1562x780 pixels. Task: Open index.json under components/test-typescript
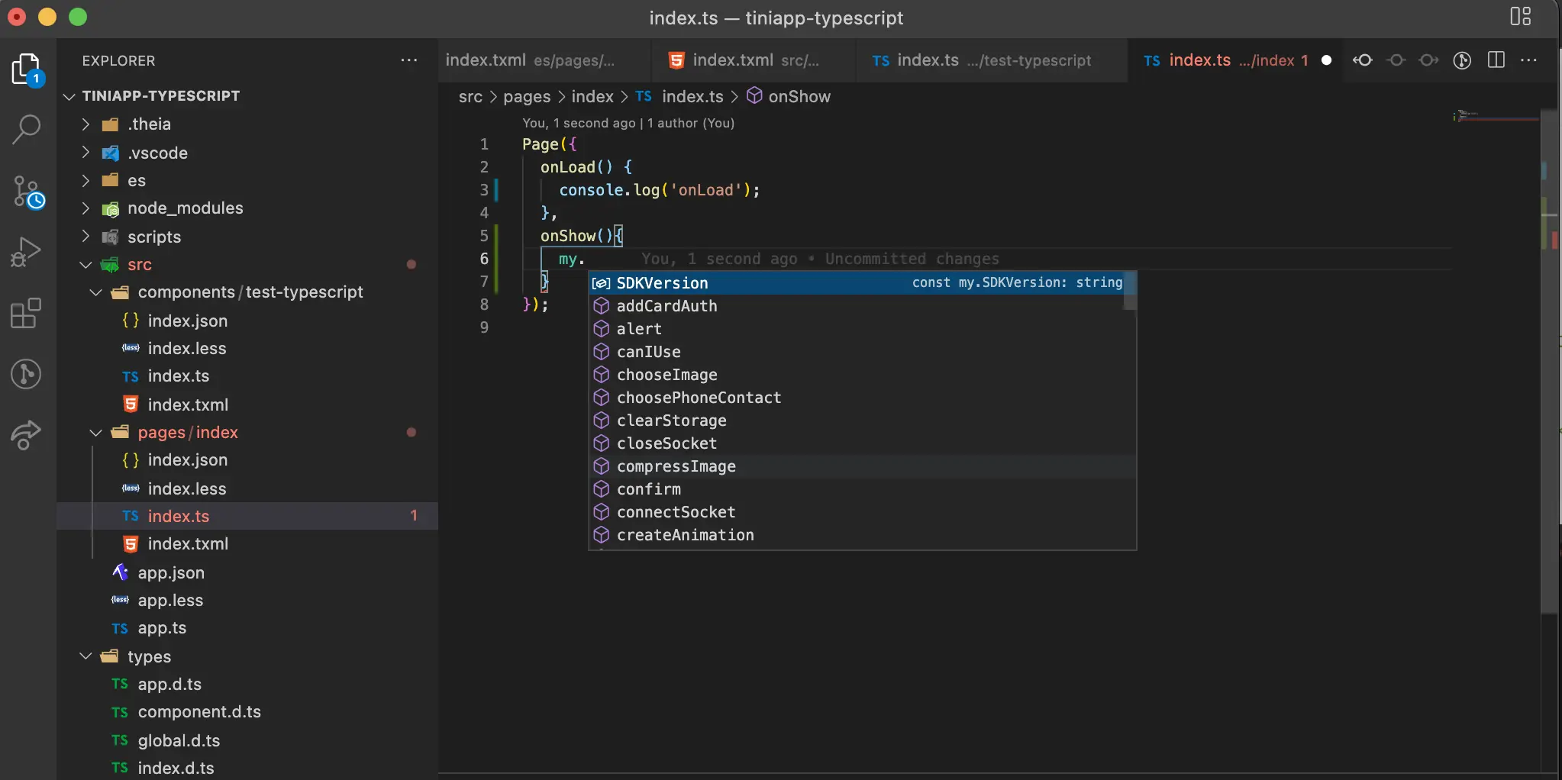tap(247, 321)
